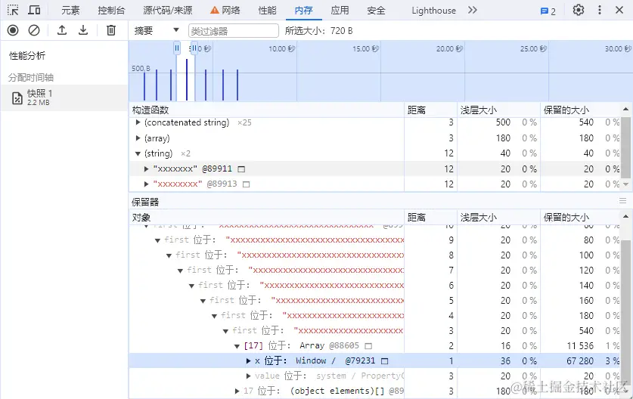
Task: Switch to the 元素 tab
Action: pyautogui.click(x=70, y=11)
